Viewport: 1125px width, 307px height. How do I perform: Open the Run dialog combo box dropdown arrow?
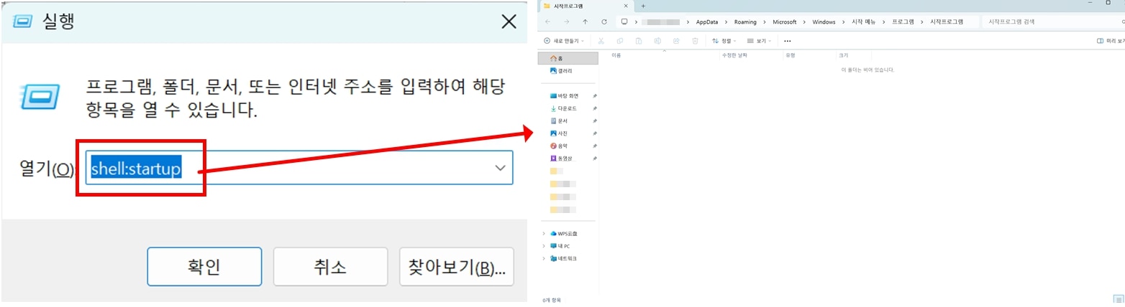tap(500, 168)
